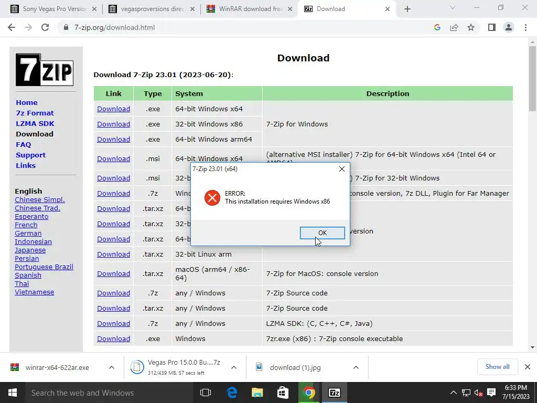Image resolution: width=537 pixels, height=403 pixels.
Task: Open the Chrome three-dot menu
Action: click(x=525, y=27)
